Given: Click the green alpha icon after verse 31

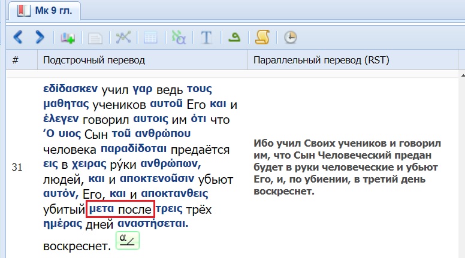Looking at the screenshot, I should [x=128, y=241].
